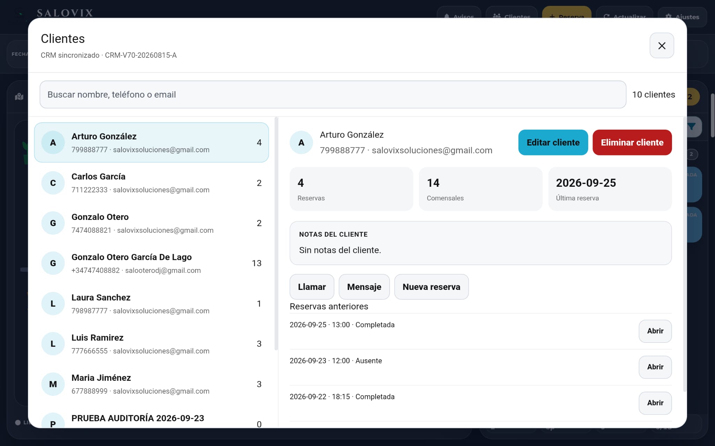Open the 2026-09-22 18:15 reservation with Abrir
The width and height of the screenshot is (715, 446).
pos(655,403)
